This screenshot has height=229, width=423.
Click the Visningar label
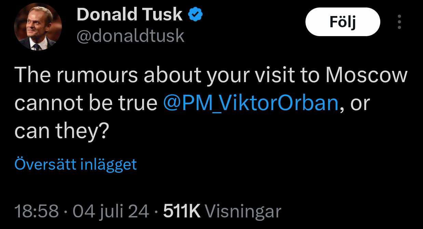244,212
